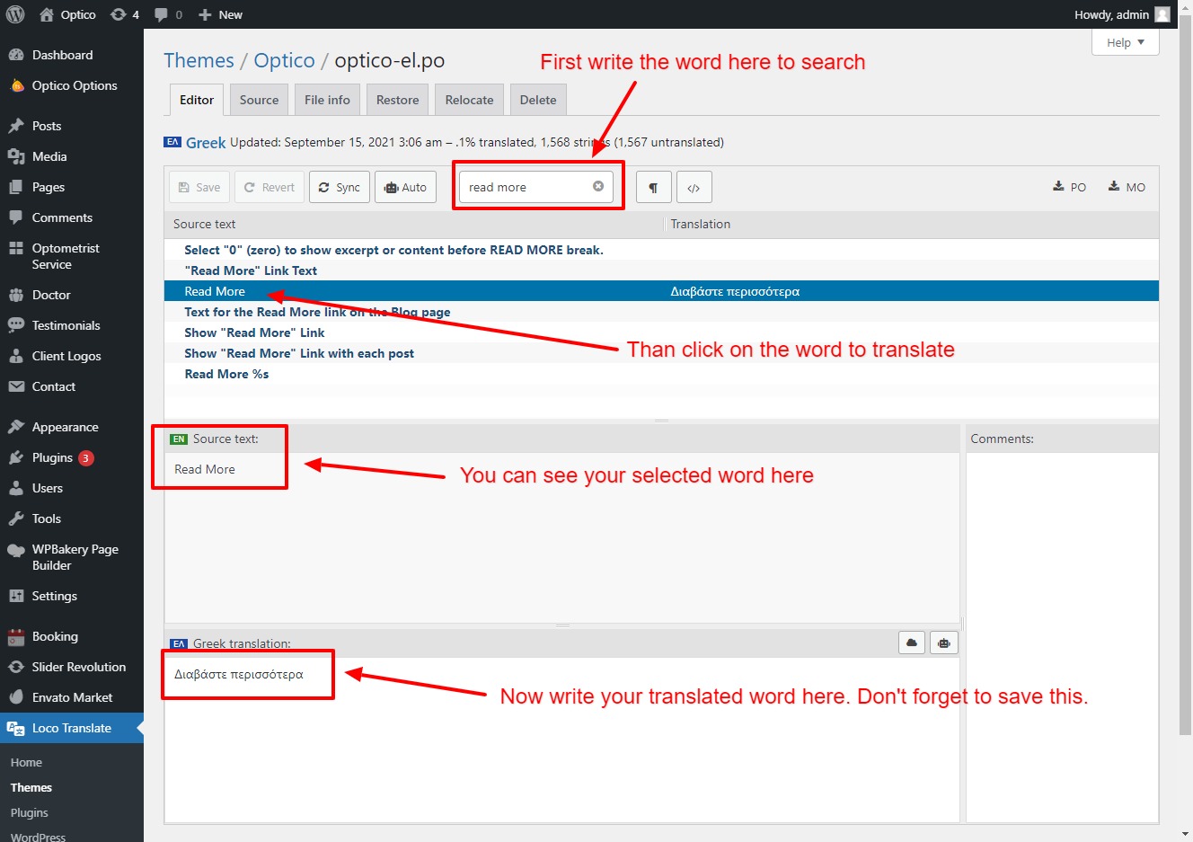The image size is (1193, 842).
Task: Download the PO file
Action: (1070, 187)
